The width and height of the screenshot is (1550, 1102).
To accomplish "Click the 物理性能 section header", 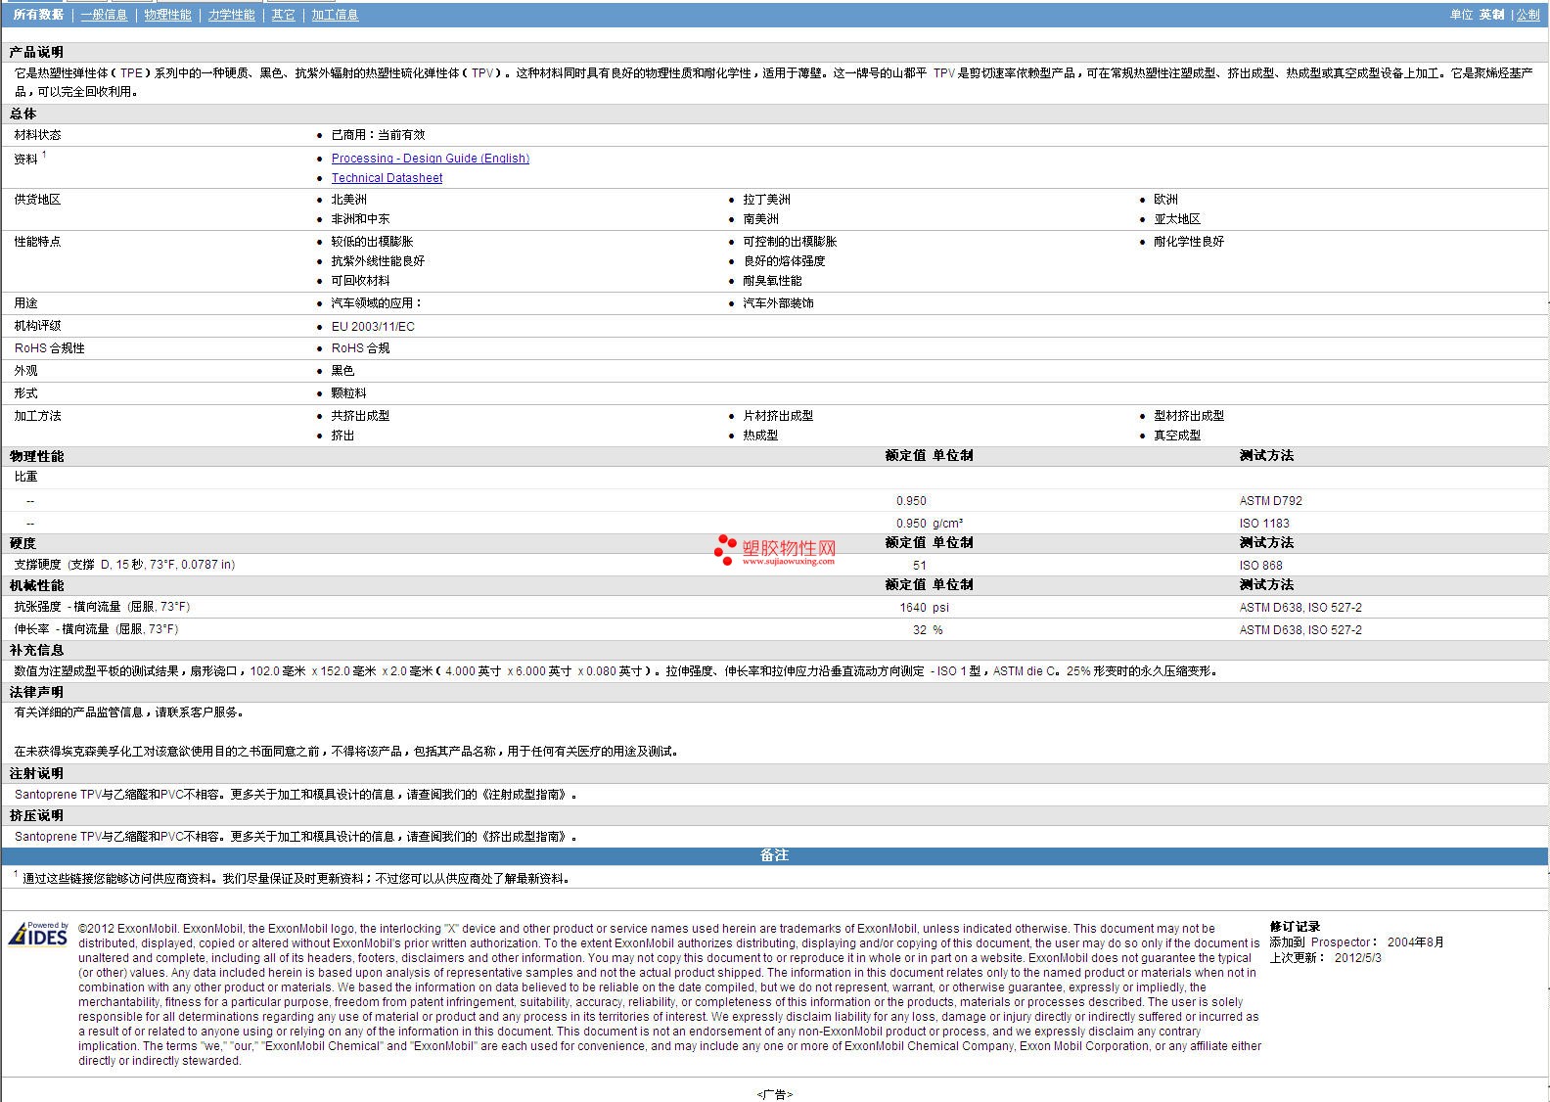I will click(x=37, y=456).
